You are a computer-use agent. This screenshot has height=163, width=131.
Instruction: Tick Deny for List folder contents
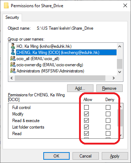pyautogui.click(x=108, y=127)
